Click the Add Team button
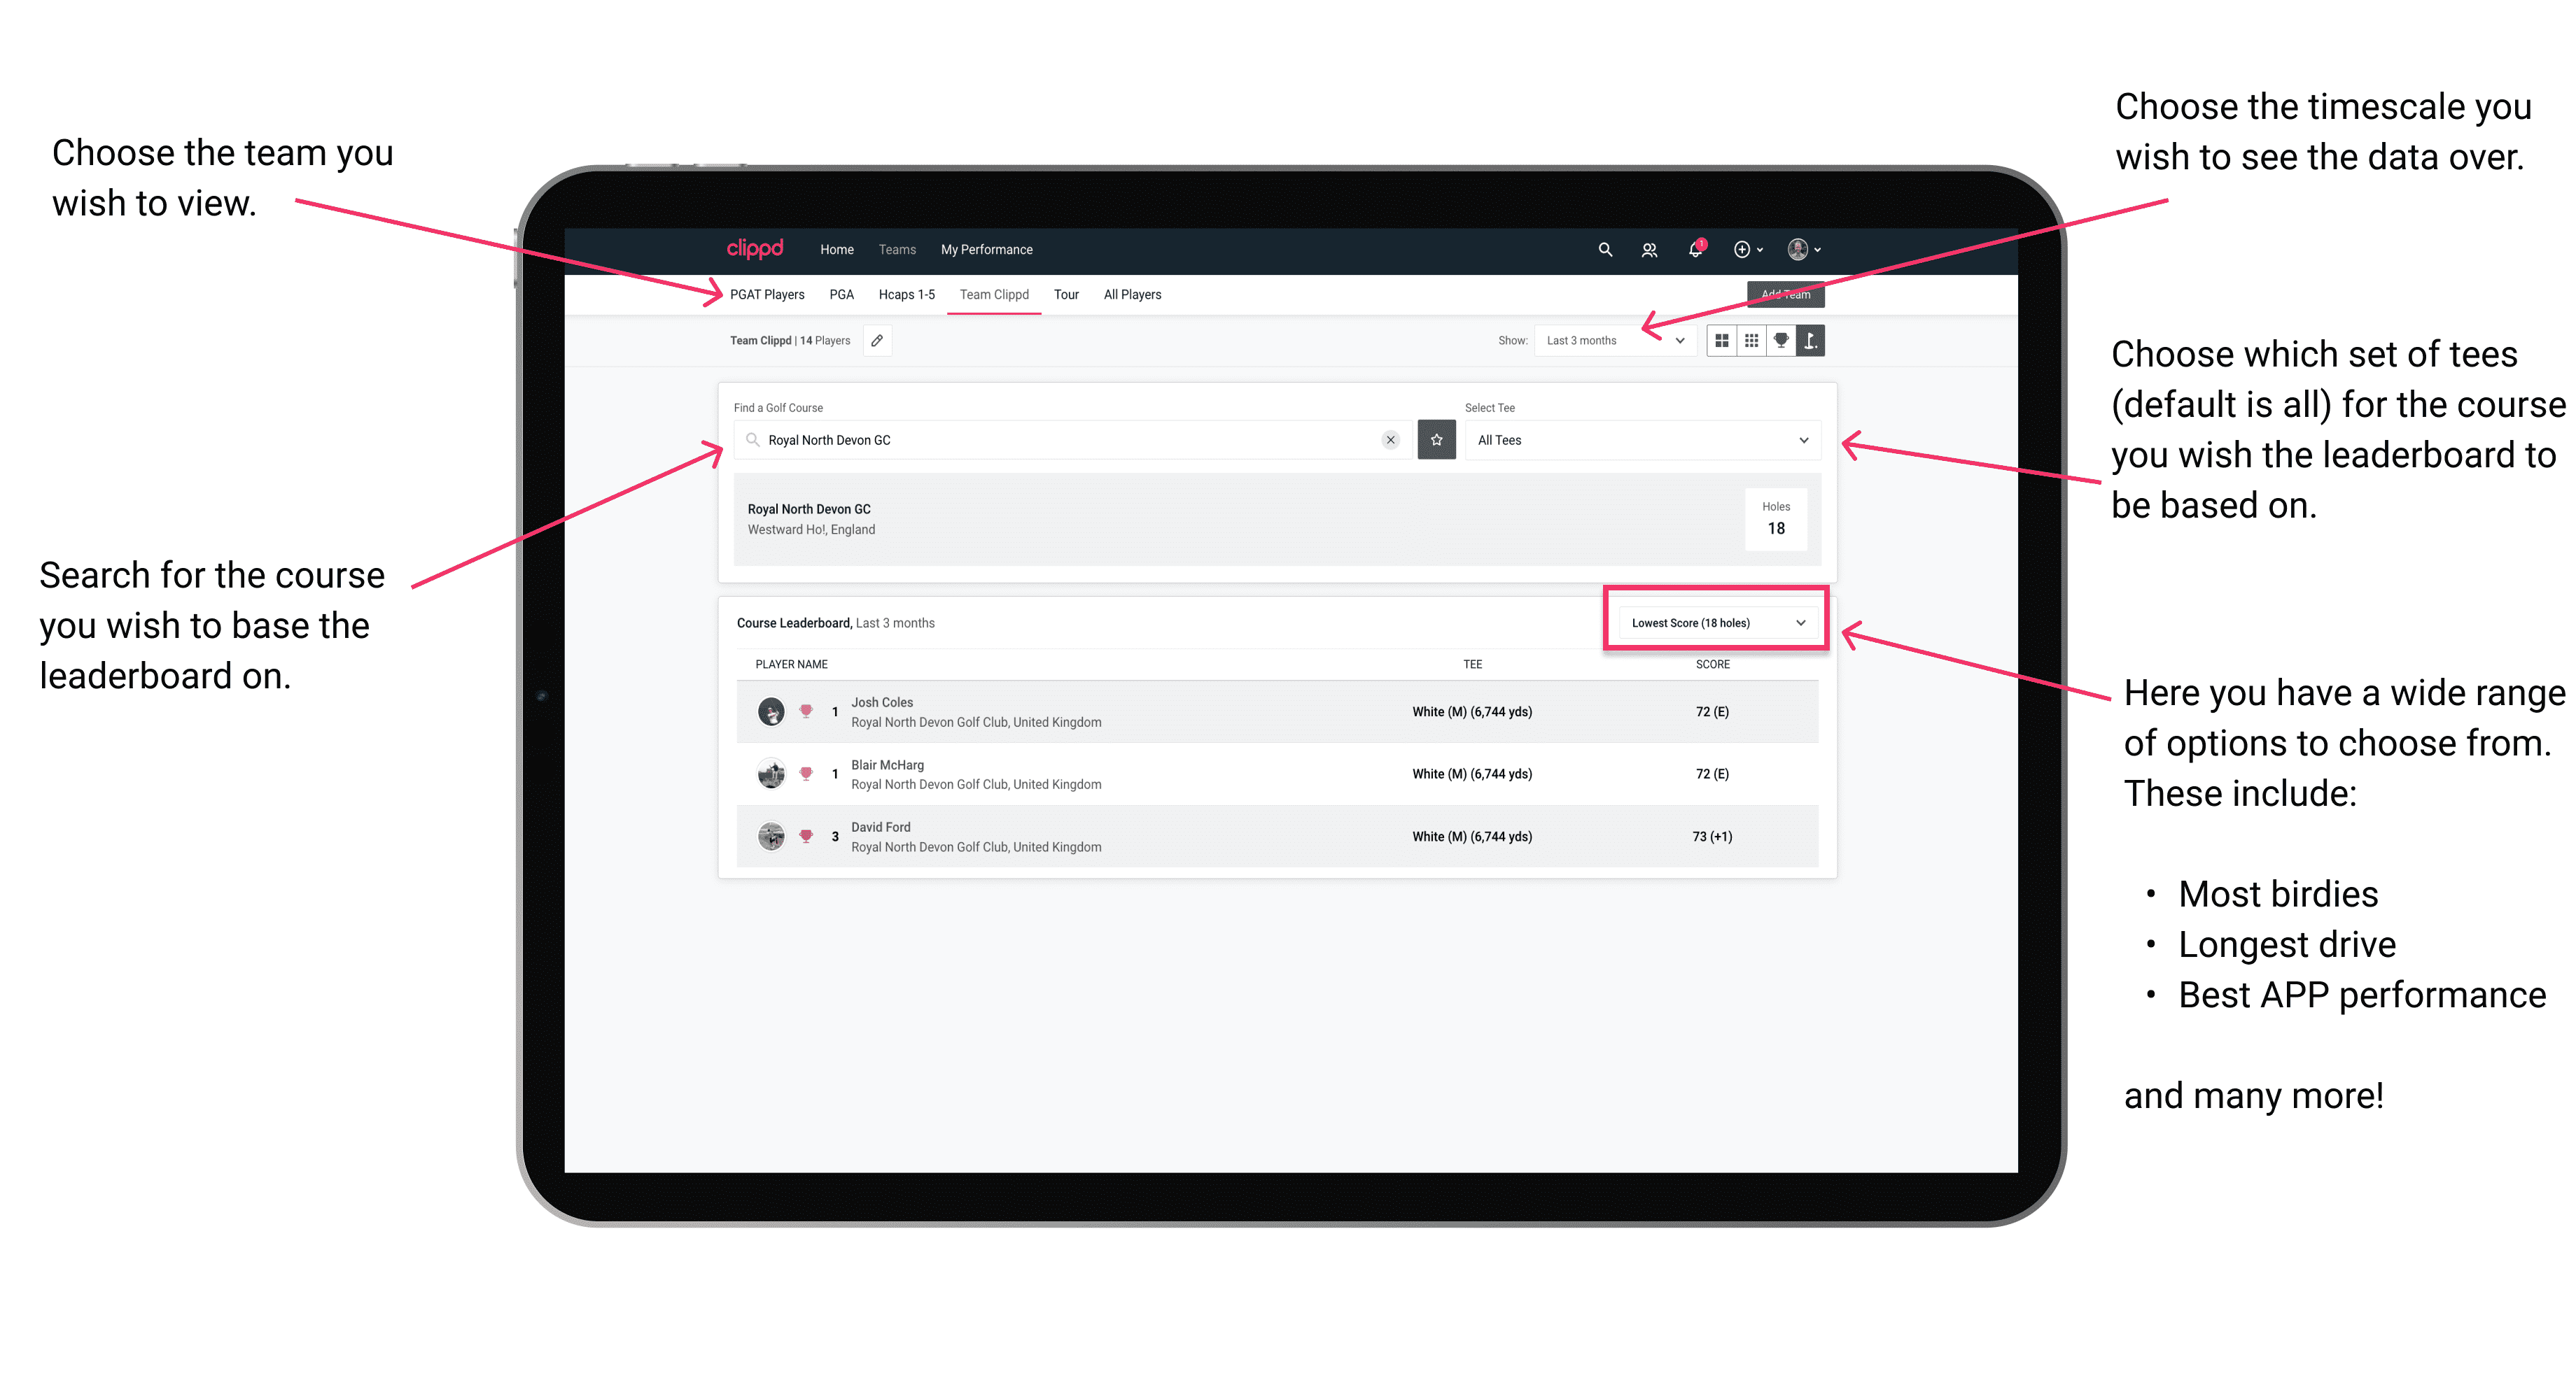2576x1385 pixels. [x=1779, y=293]
